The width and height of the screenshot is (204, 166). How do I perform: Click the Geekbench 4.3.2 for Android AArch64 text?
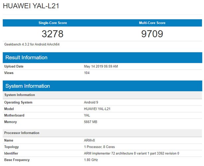point(32,44)
